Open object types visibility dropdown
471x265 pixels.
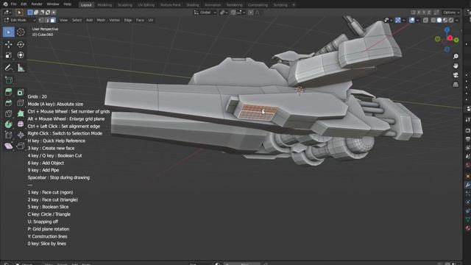pyautogui.click(x=388, y=20)
